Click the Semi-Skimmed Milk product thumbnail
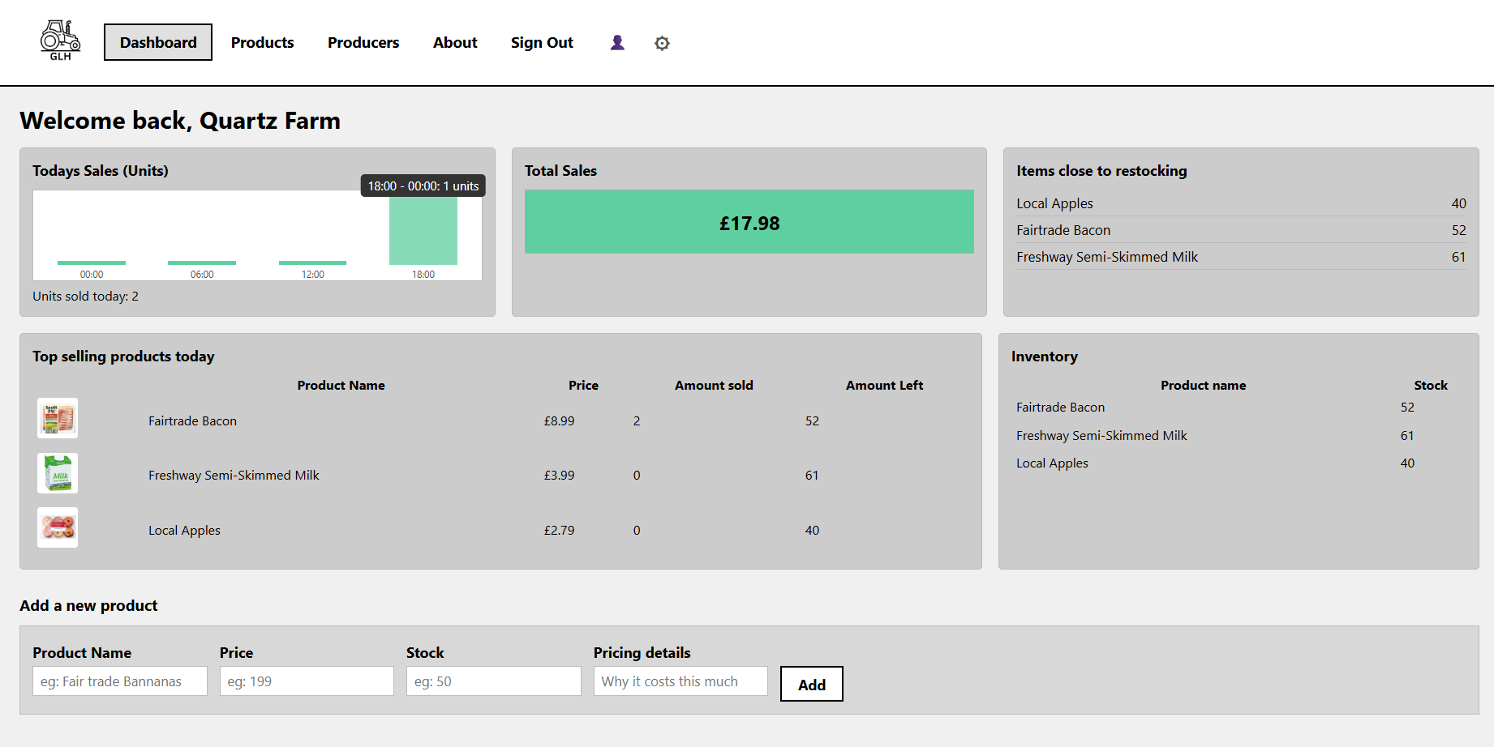Viewport: 1494px width, 747px height. click(x=58, y=473)
